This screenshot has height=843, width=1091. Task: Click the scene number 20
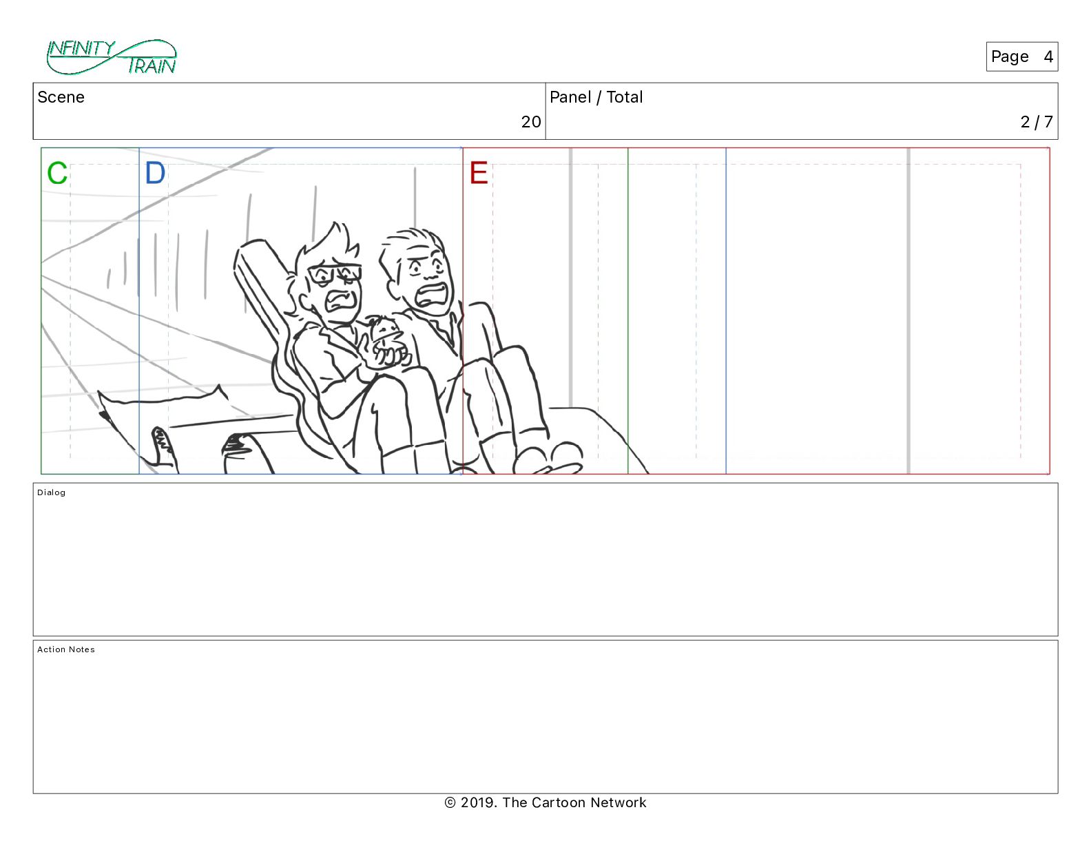[531, 122]
